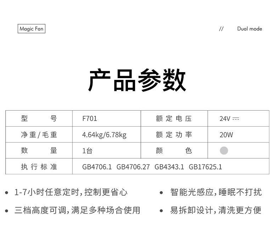Image resolution: width=280 pixels, height=227 pixels.
Task: Click the 产品参数 heading
Action: coord(137,80)
